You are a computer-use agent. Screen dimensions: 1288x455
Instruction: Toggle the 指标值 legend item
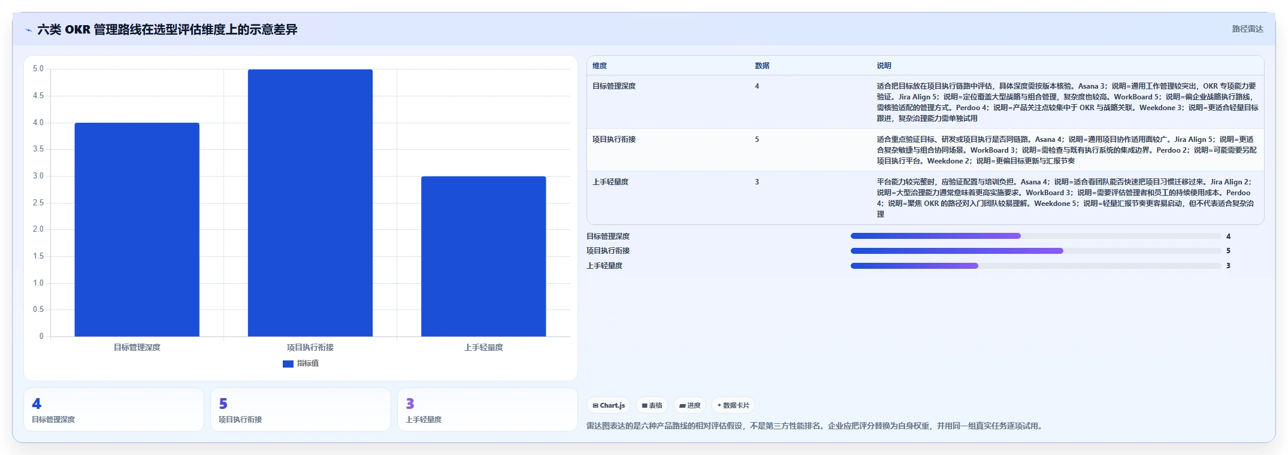(301, 363)
